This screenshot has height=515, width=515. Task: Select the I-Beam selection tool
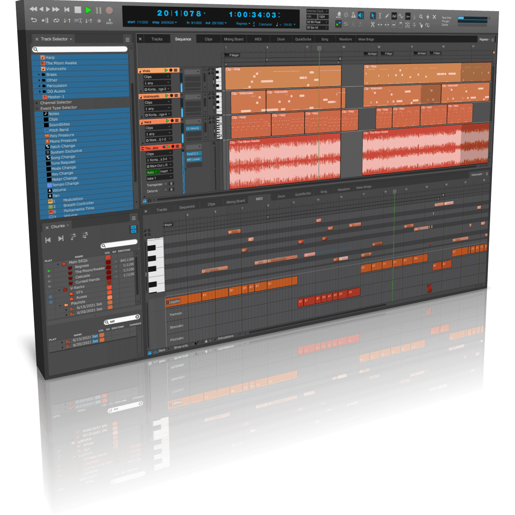379,16
